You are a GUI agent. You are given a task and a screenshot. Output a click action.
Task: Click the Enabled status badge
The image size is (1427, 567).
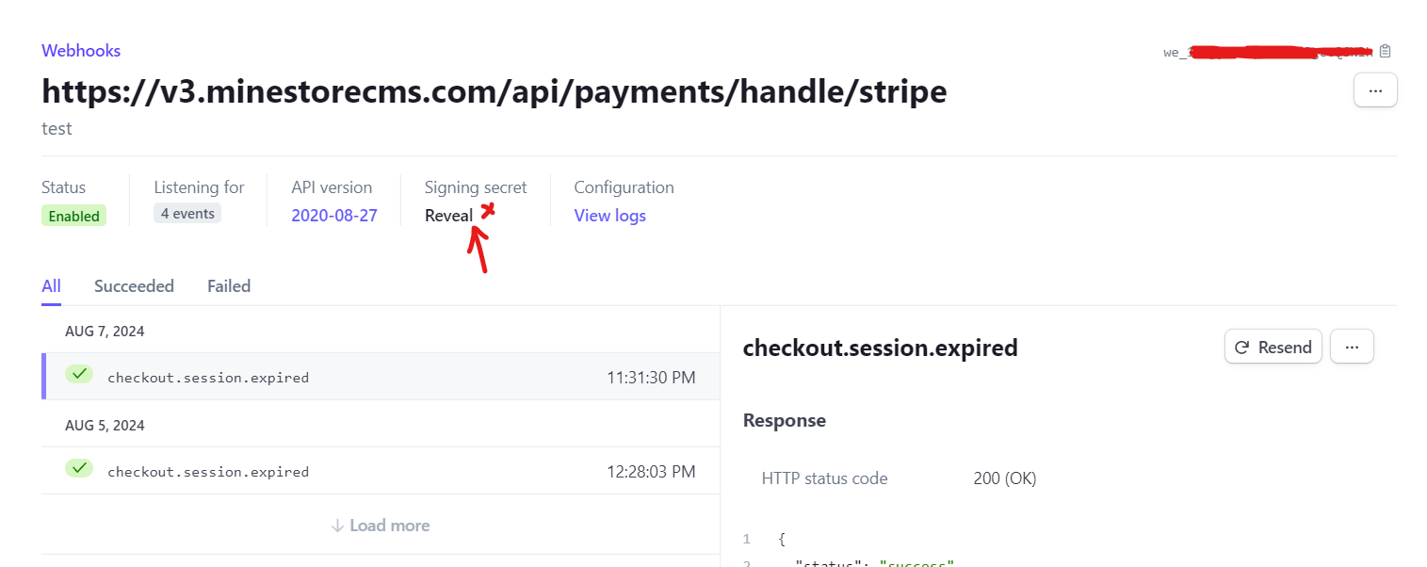click(x=73, y=215)
